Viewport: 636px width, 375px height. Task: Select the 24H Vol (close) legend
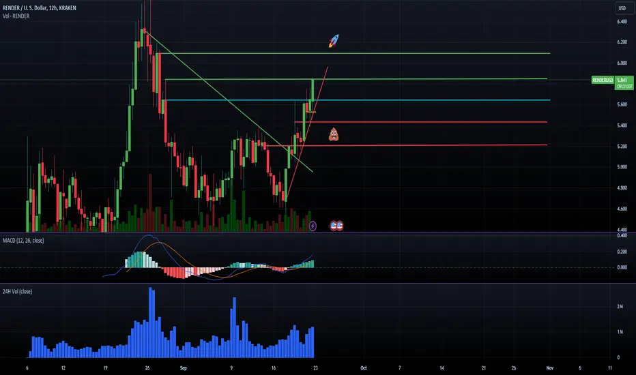coord(18,292)
